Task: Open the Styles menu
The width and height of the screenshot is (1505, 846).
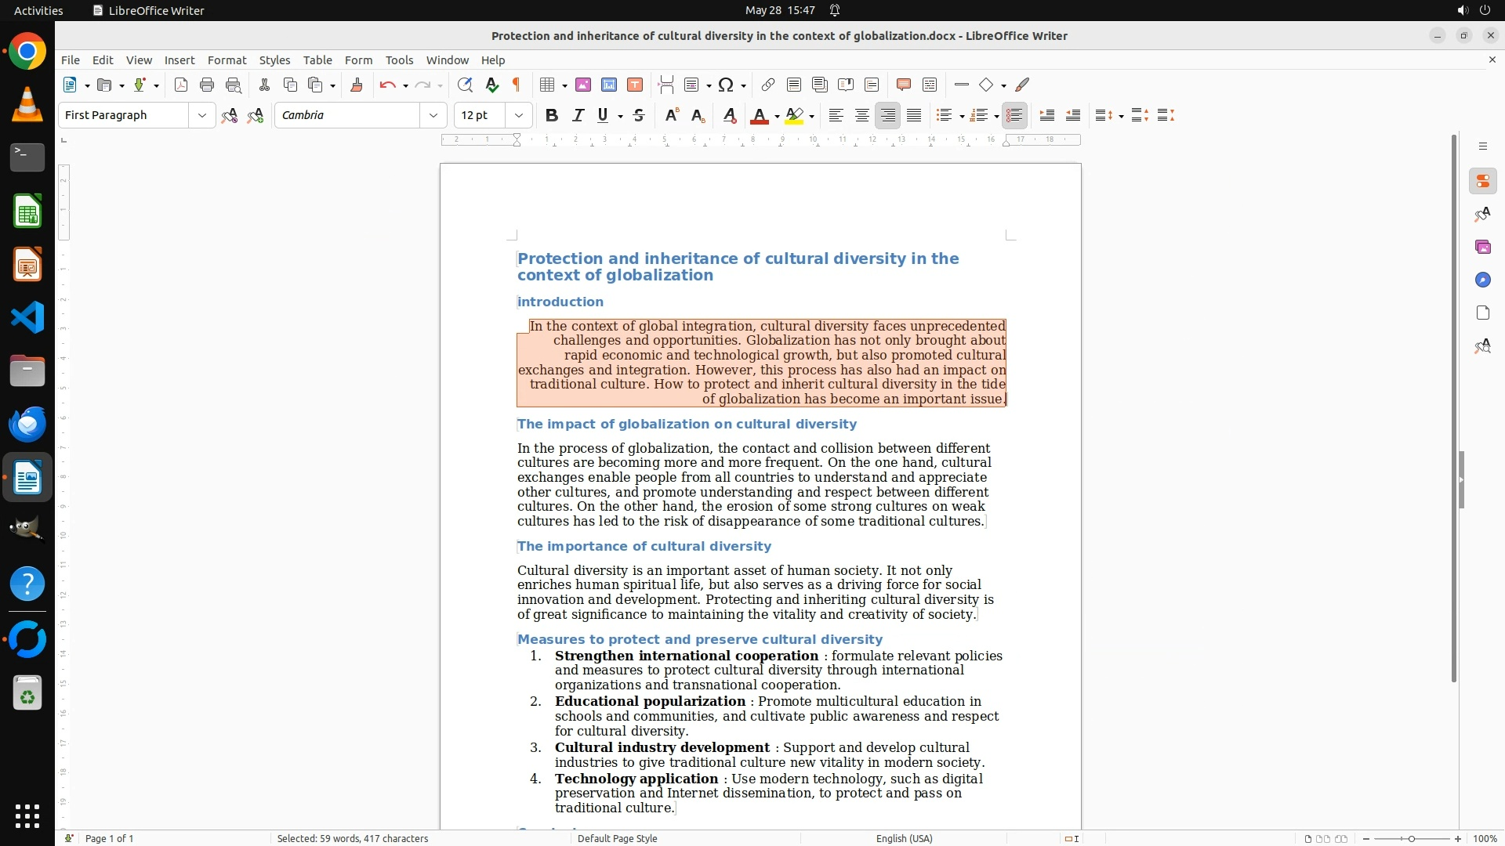Action: pyautogui.click(x=274, y=60)
